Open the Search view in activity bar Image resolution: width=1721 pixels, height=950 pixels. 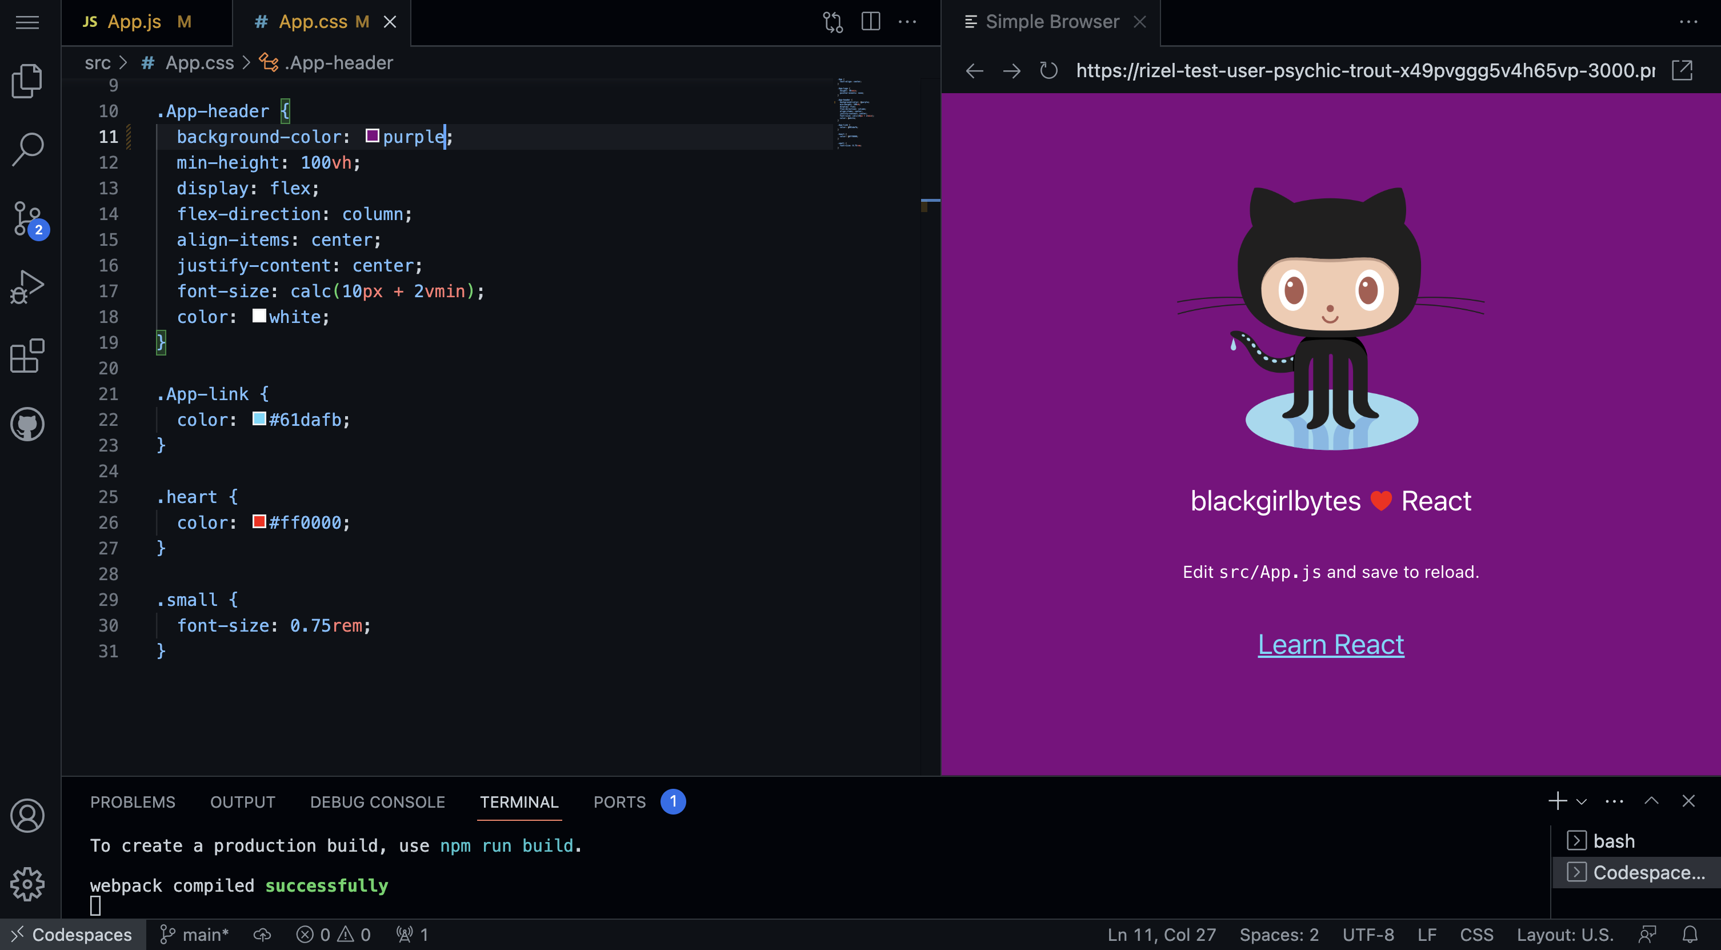[27, 149]
